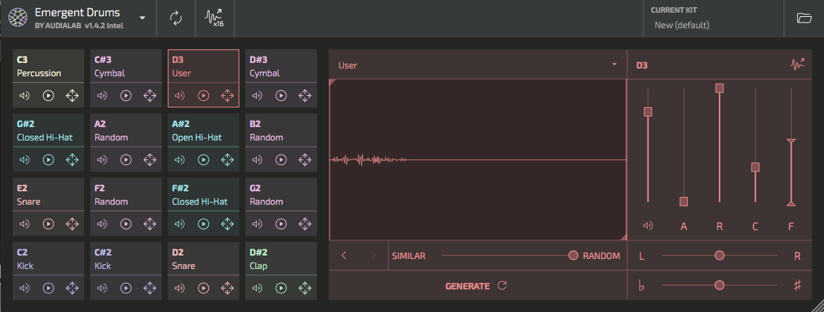The image size is (824, 312).
Task: Go to previous generated sample arrow
Action: tap(344, 256)
